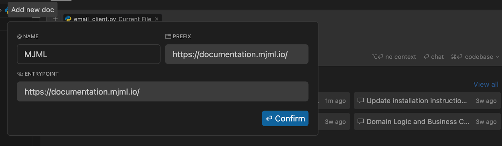Image resolution: width=502 pixels, height=146 pixels.
Task: Click into the ENTRYPOINT URL field
Action: click(x=163, y=92)
